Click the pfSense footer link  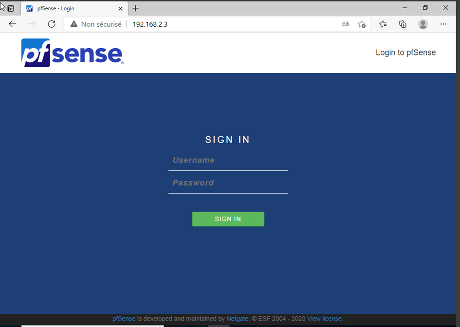(124, 319)
